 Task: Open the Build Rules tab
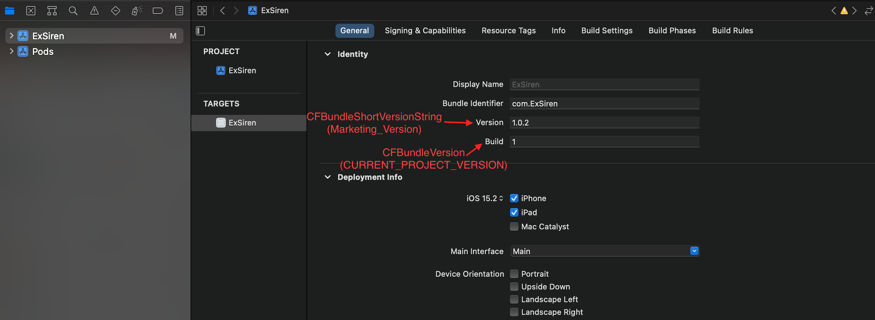[x=733, y=31]
